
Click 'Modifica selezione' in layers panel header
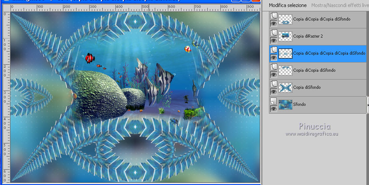click(x=288, y=5)
